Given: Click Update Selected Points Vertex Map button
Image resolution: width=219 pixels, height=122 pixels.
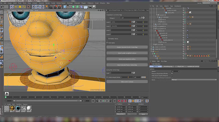Looking at the screenshot, I should 127,47.
